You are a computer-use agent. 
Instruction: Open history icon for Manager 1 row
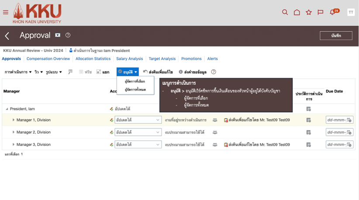pos(308,120)
